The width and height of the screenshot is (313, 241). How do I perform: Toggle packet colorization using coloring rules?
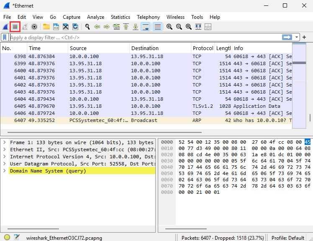tap(157, 27)
